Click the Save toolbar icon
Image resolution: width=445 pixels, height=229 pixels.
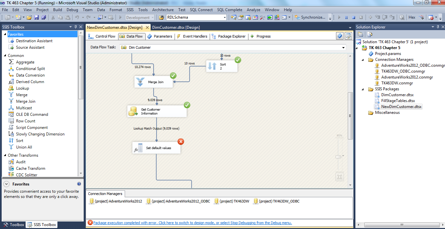(36, 17)
